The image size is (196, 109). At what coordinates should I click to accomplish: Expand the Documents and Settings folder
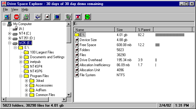point(21,57)
